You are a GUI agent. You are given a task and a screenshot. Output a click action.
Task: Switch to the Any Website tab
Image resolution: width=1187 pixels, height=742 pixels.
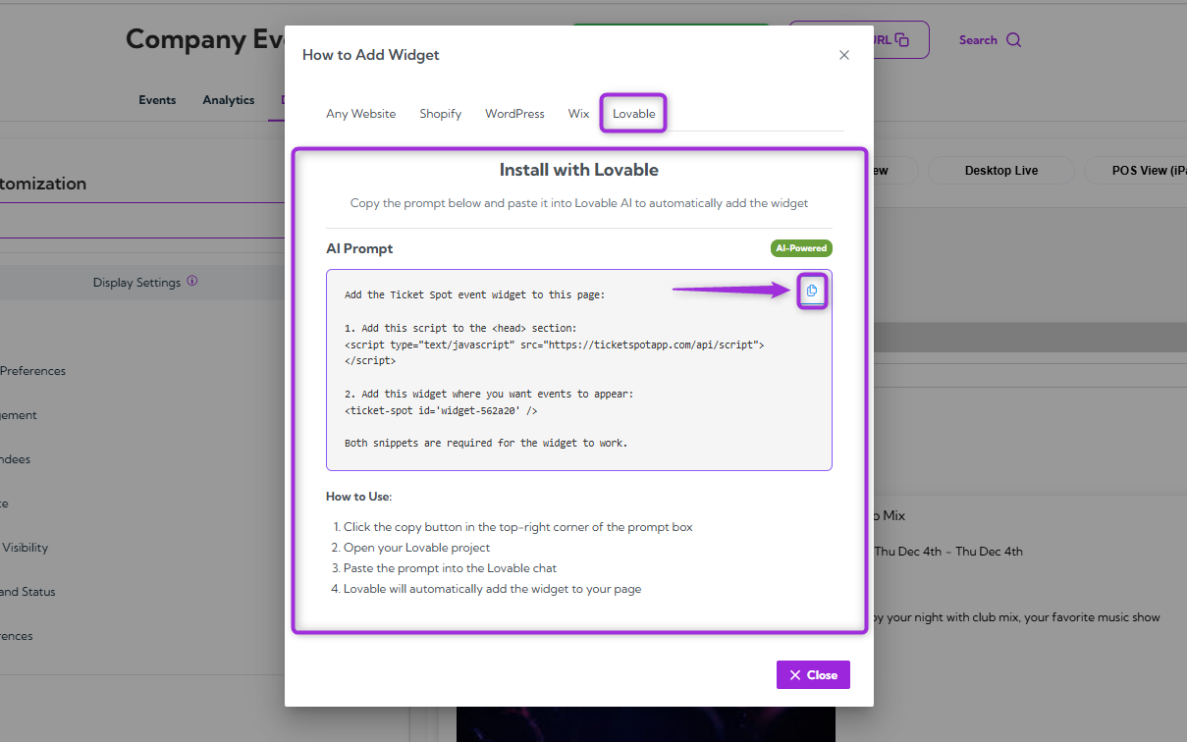[361, 114]
